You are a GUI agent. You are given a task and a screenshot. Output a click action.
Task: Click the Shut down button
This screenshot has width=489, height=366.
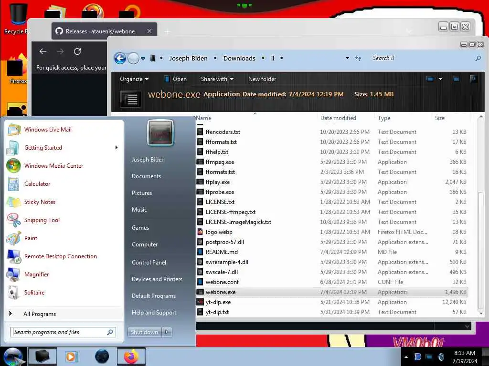[144, 332]
